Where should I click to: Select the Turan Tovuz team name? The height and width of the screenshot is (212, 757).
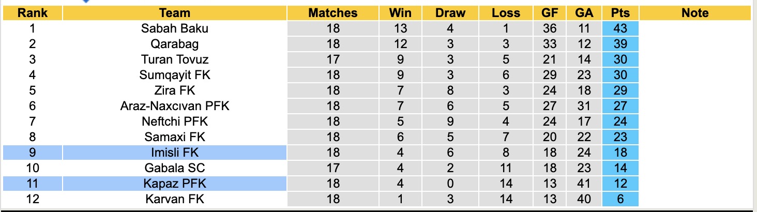tap(175, 59)
